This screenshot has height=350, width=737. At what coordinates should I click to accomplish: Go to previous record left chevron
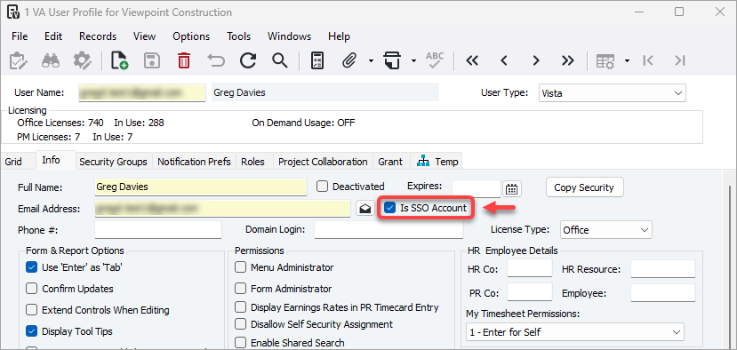pos(504,60)
